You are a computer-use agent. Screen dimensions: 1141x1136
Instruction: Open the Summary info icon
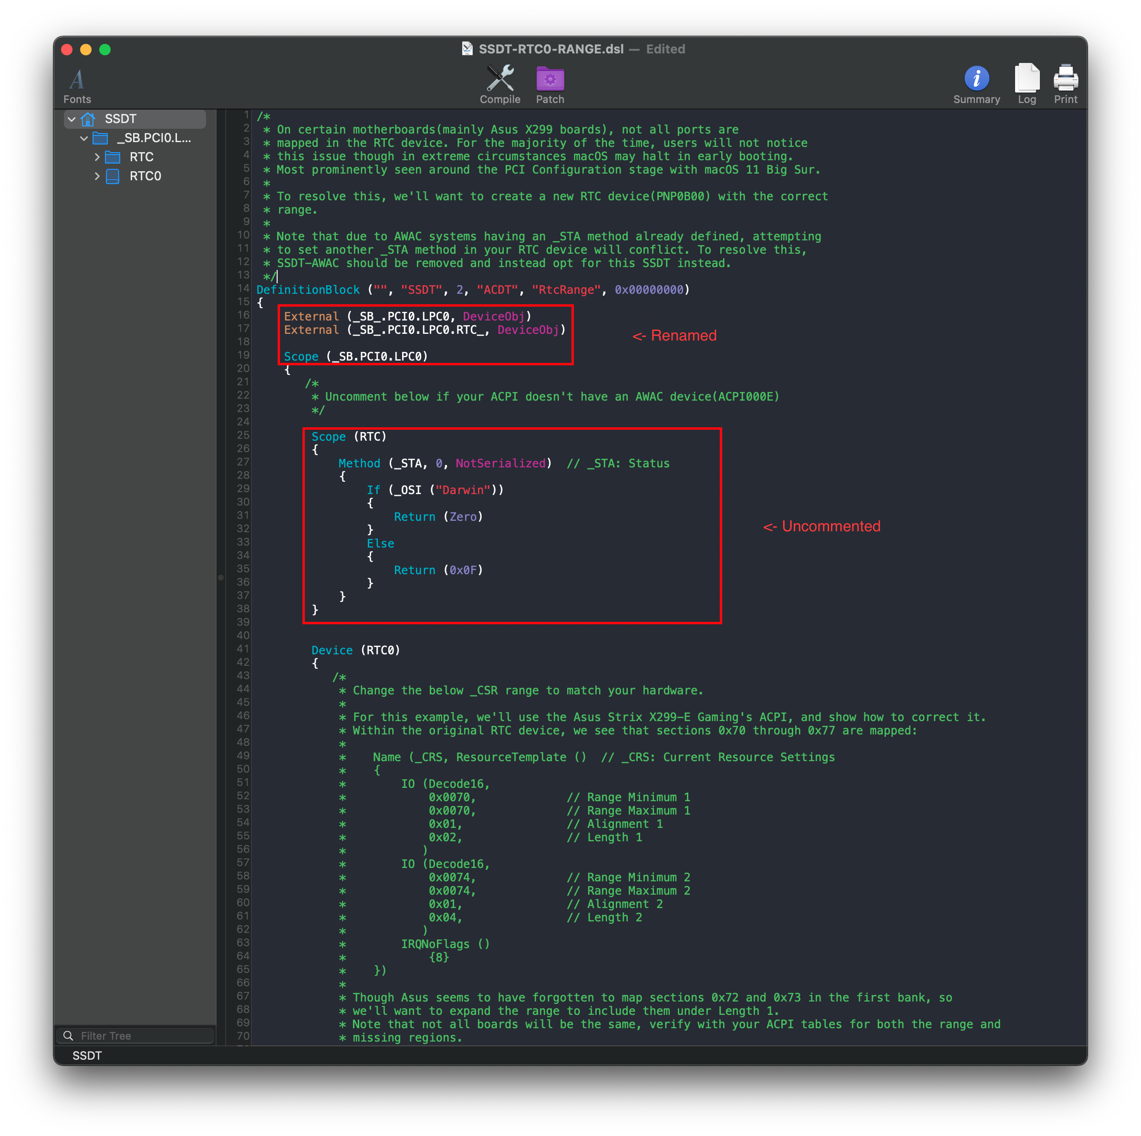click(x=976, y=77)
